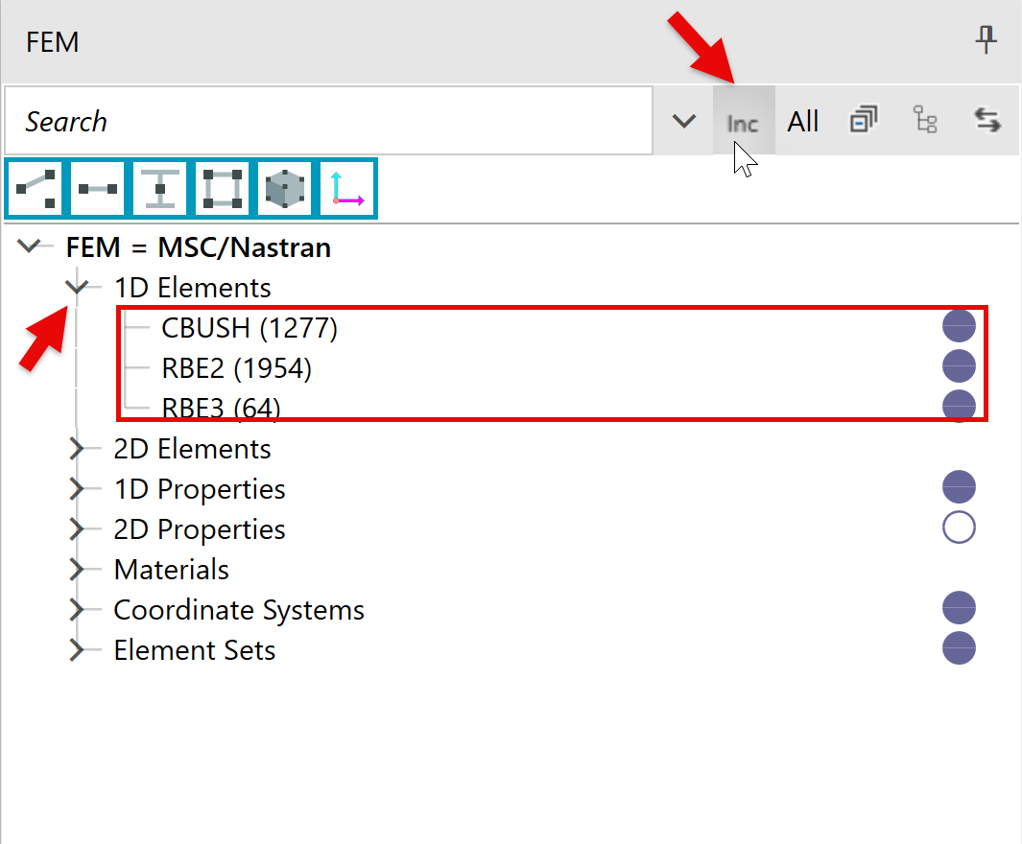
Task: Click the swap arrows icon
Action: tap(986, 120)
